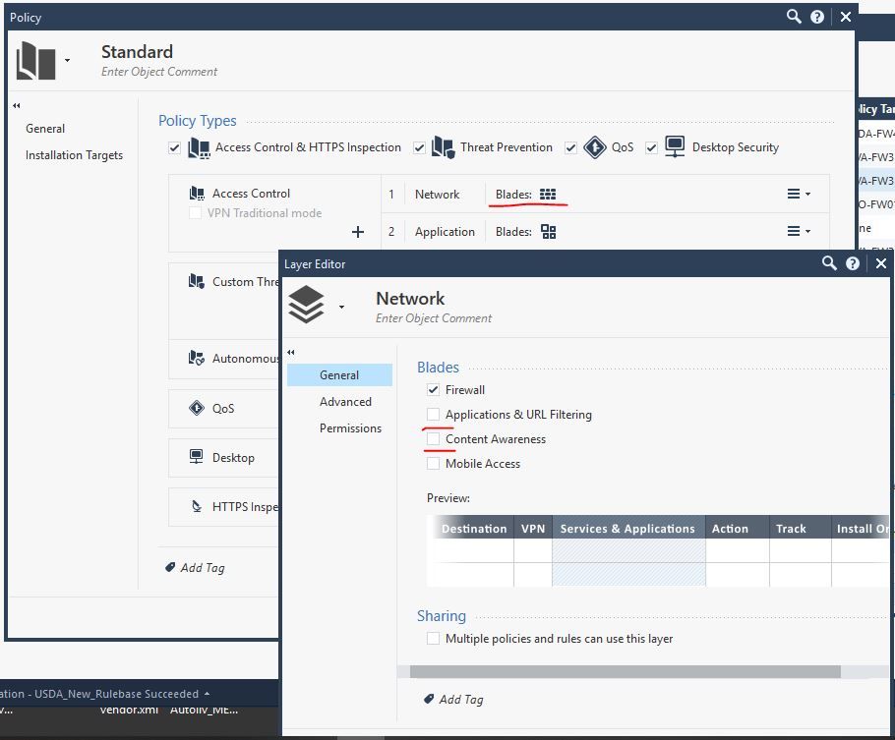The image size is (895, 740).
Task: Open Installation Targets in Policy sidebar
Action: coord(74,155)
